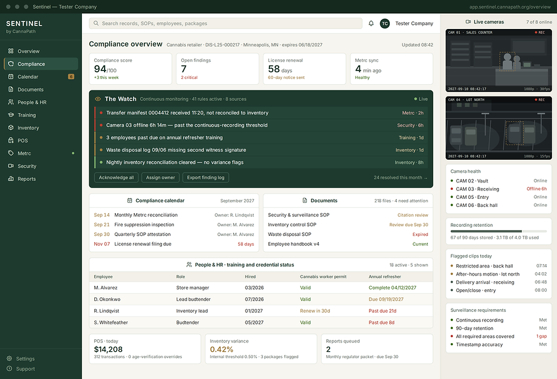
Task: Open the 24 resolved this month link
Action: [x=400, y=178]
